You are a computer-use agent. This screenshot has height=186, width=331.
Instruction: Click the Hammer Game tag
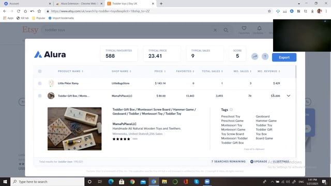pyautogui.click(x=266, y=121)
